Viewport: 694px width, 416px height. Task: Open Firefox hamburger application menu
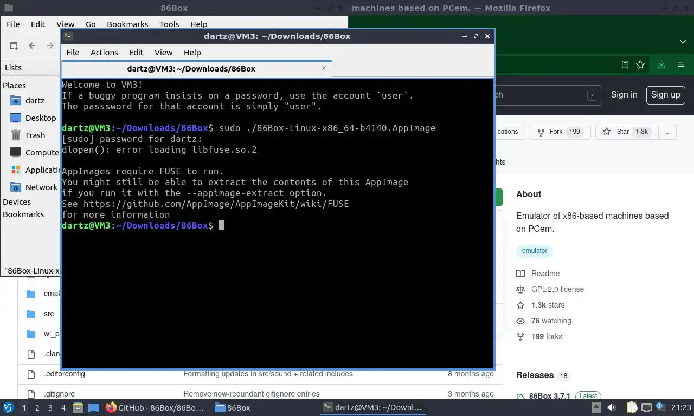(681, 64)
